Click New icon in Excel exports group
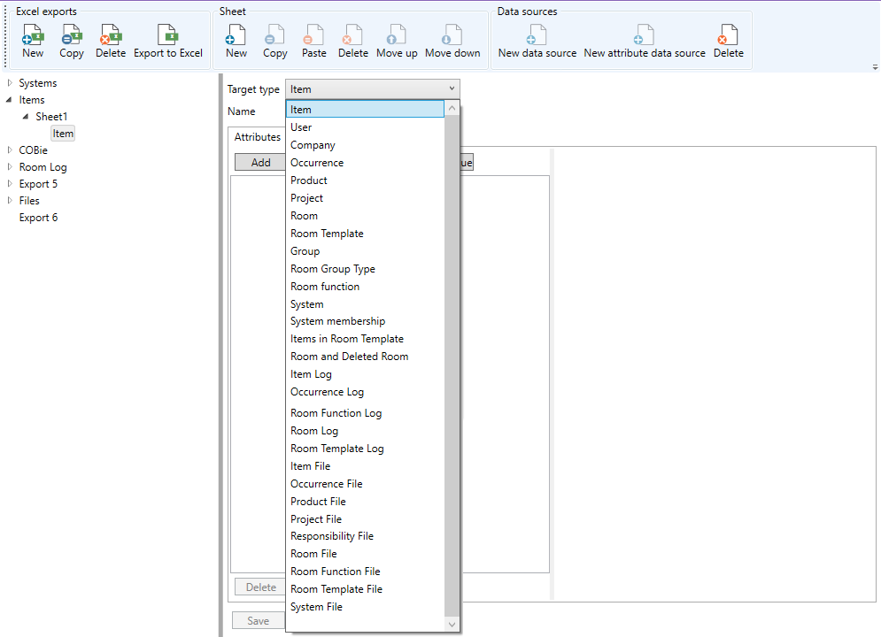Viewport: 881px width, 637px height. coord(33,36)
